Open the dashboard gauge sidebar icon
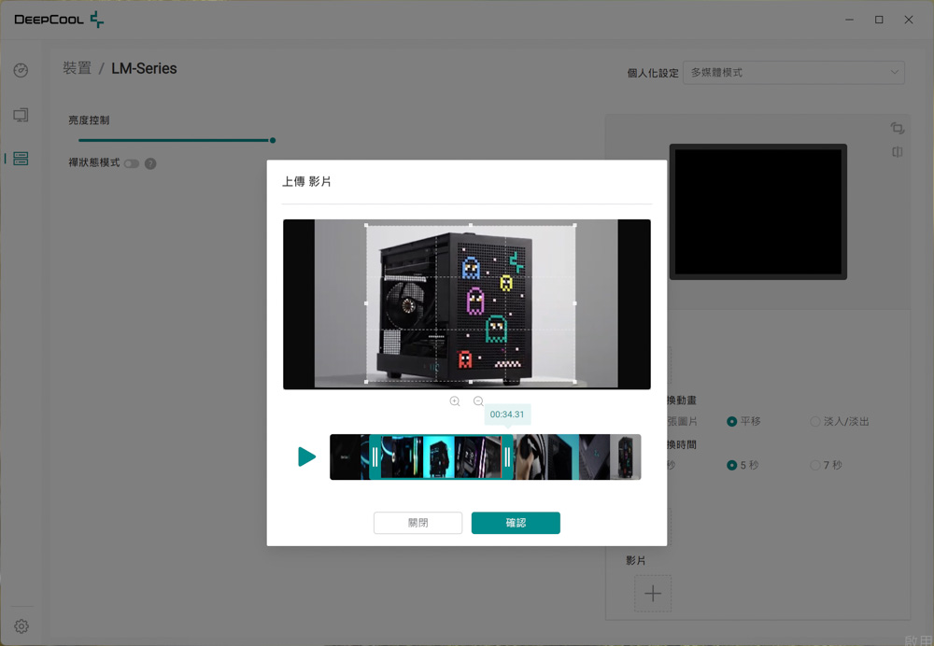 click(21, 70)
